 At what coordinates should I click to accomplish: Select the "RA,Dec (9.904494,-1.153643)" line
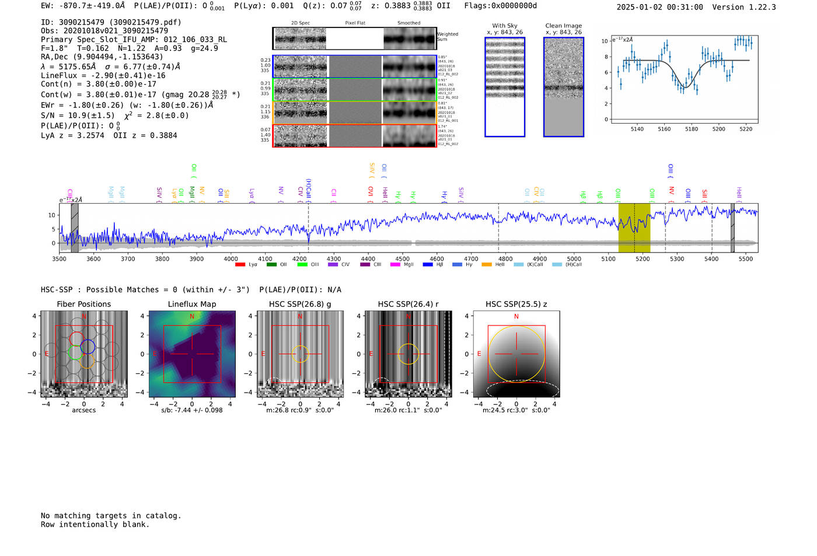coord(102,57)
